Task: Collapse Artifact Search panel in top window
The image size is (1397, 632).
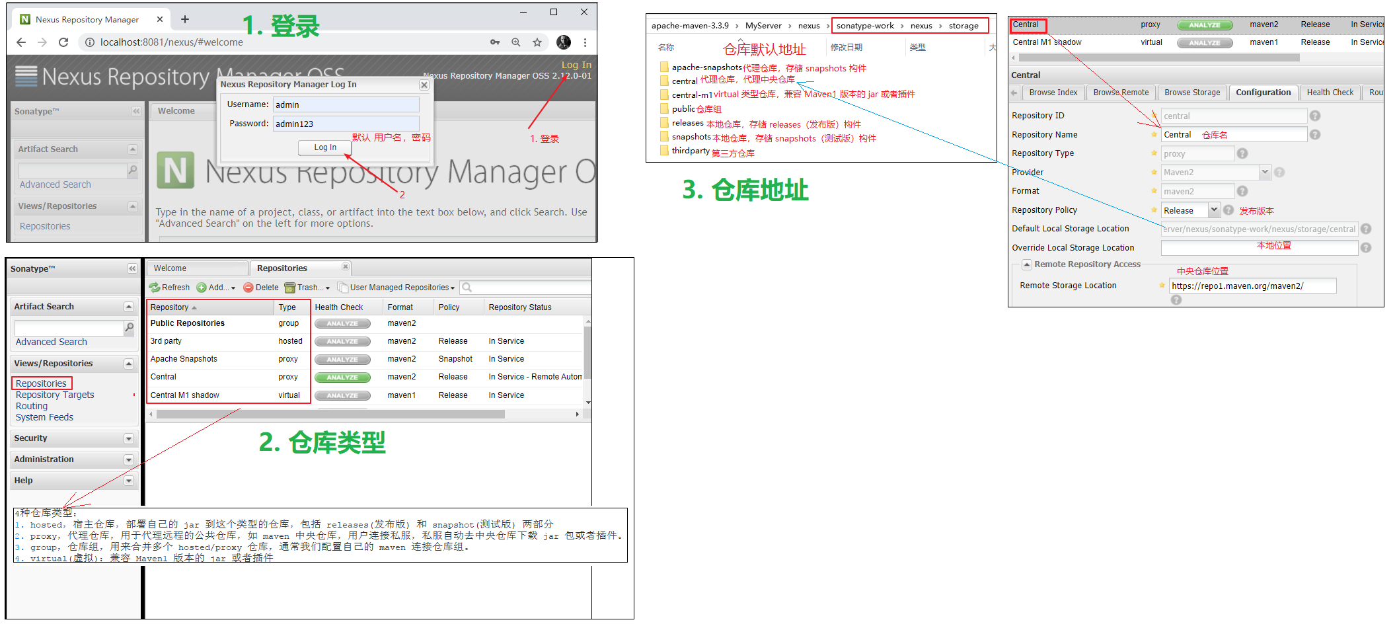Action: click(x=133, y=149)
